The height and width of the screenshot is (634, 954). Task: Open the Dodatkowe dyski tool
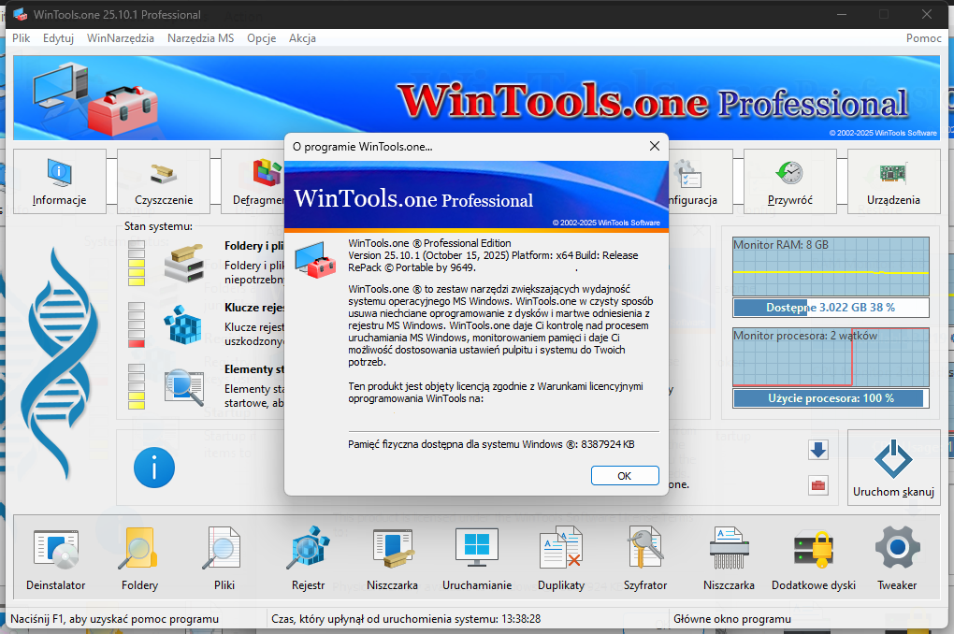(x=814, y=558)
